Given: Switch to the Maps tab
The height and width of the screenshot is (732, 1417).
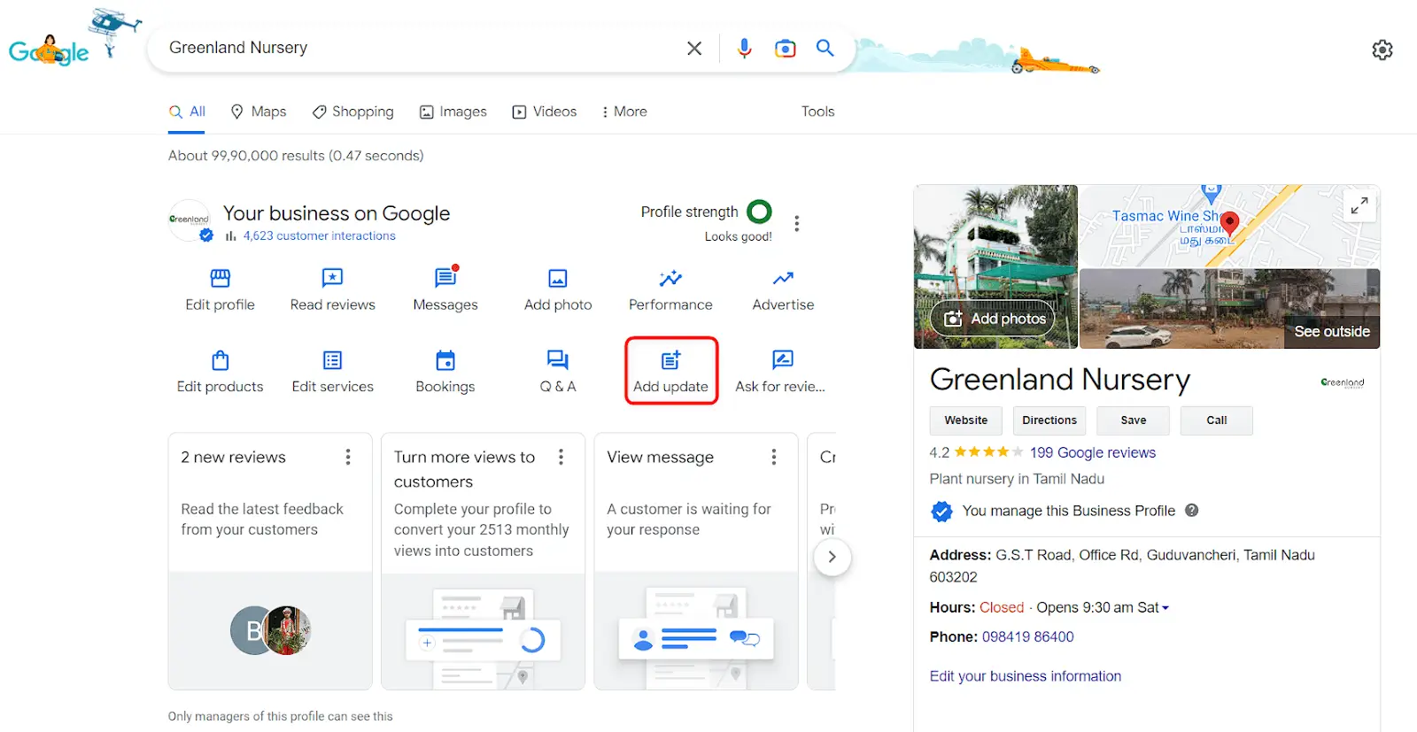Looking at the screenshot, I should (x=259, y=112).
